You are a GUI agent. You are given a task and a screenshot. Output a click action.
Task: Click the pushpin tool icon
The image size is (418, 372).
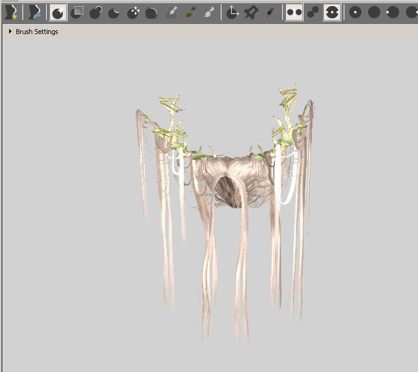pos(251,12)
